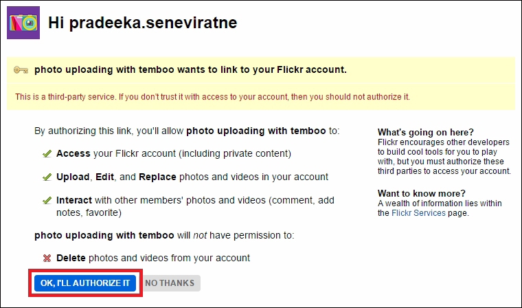Click the red X beside Delete
The height and width of the screenshot is (308, 522).
[x=47, y=258]
